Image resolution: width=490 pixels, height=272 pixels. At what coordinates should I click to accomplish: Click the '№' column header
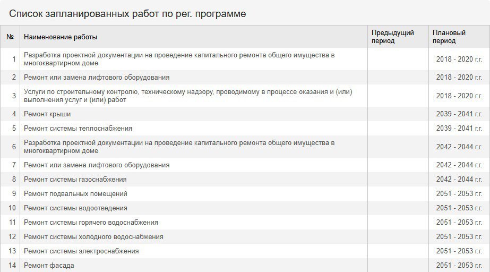tap(10, 37)
